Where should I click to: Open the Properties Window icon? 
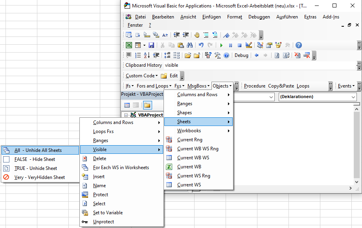[269, 45]
